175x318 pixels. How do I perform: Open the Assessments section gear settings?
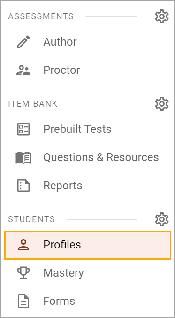tap(162, 16)
